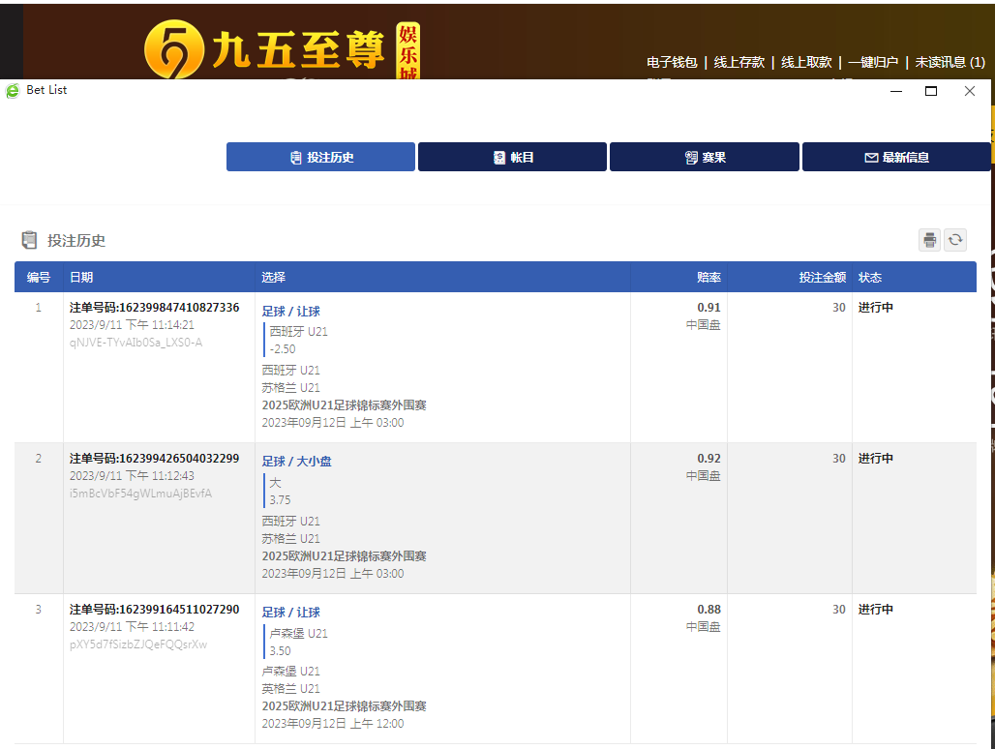The image size is (995, 749).
Task: Switch to the 帐目 tab
Action: [512, 157]
